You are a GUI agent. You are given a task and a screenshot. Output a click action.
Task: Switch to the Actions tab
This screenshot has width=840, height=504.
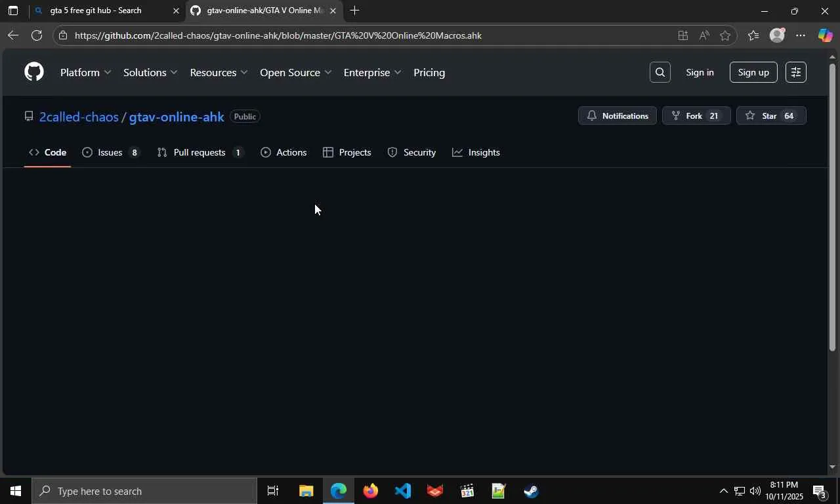point(283,152)
